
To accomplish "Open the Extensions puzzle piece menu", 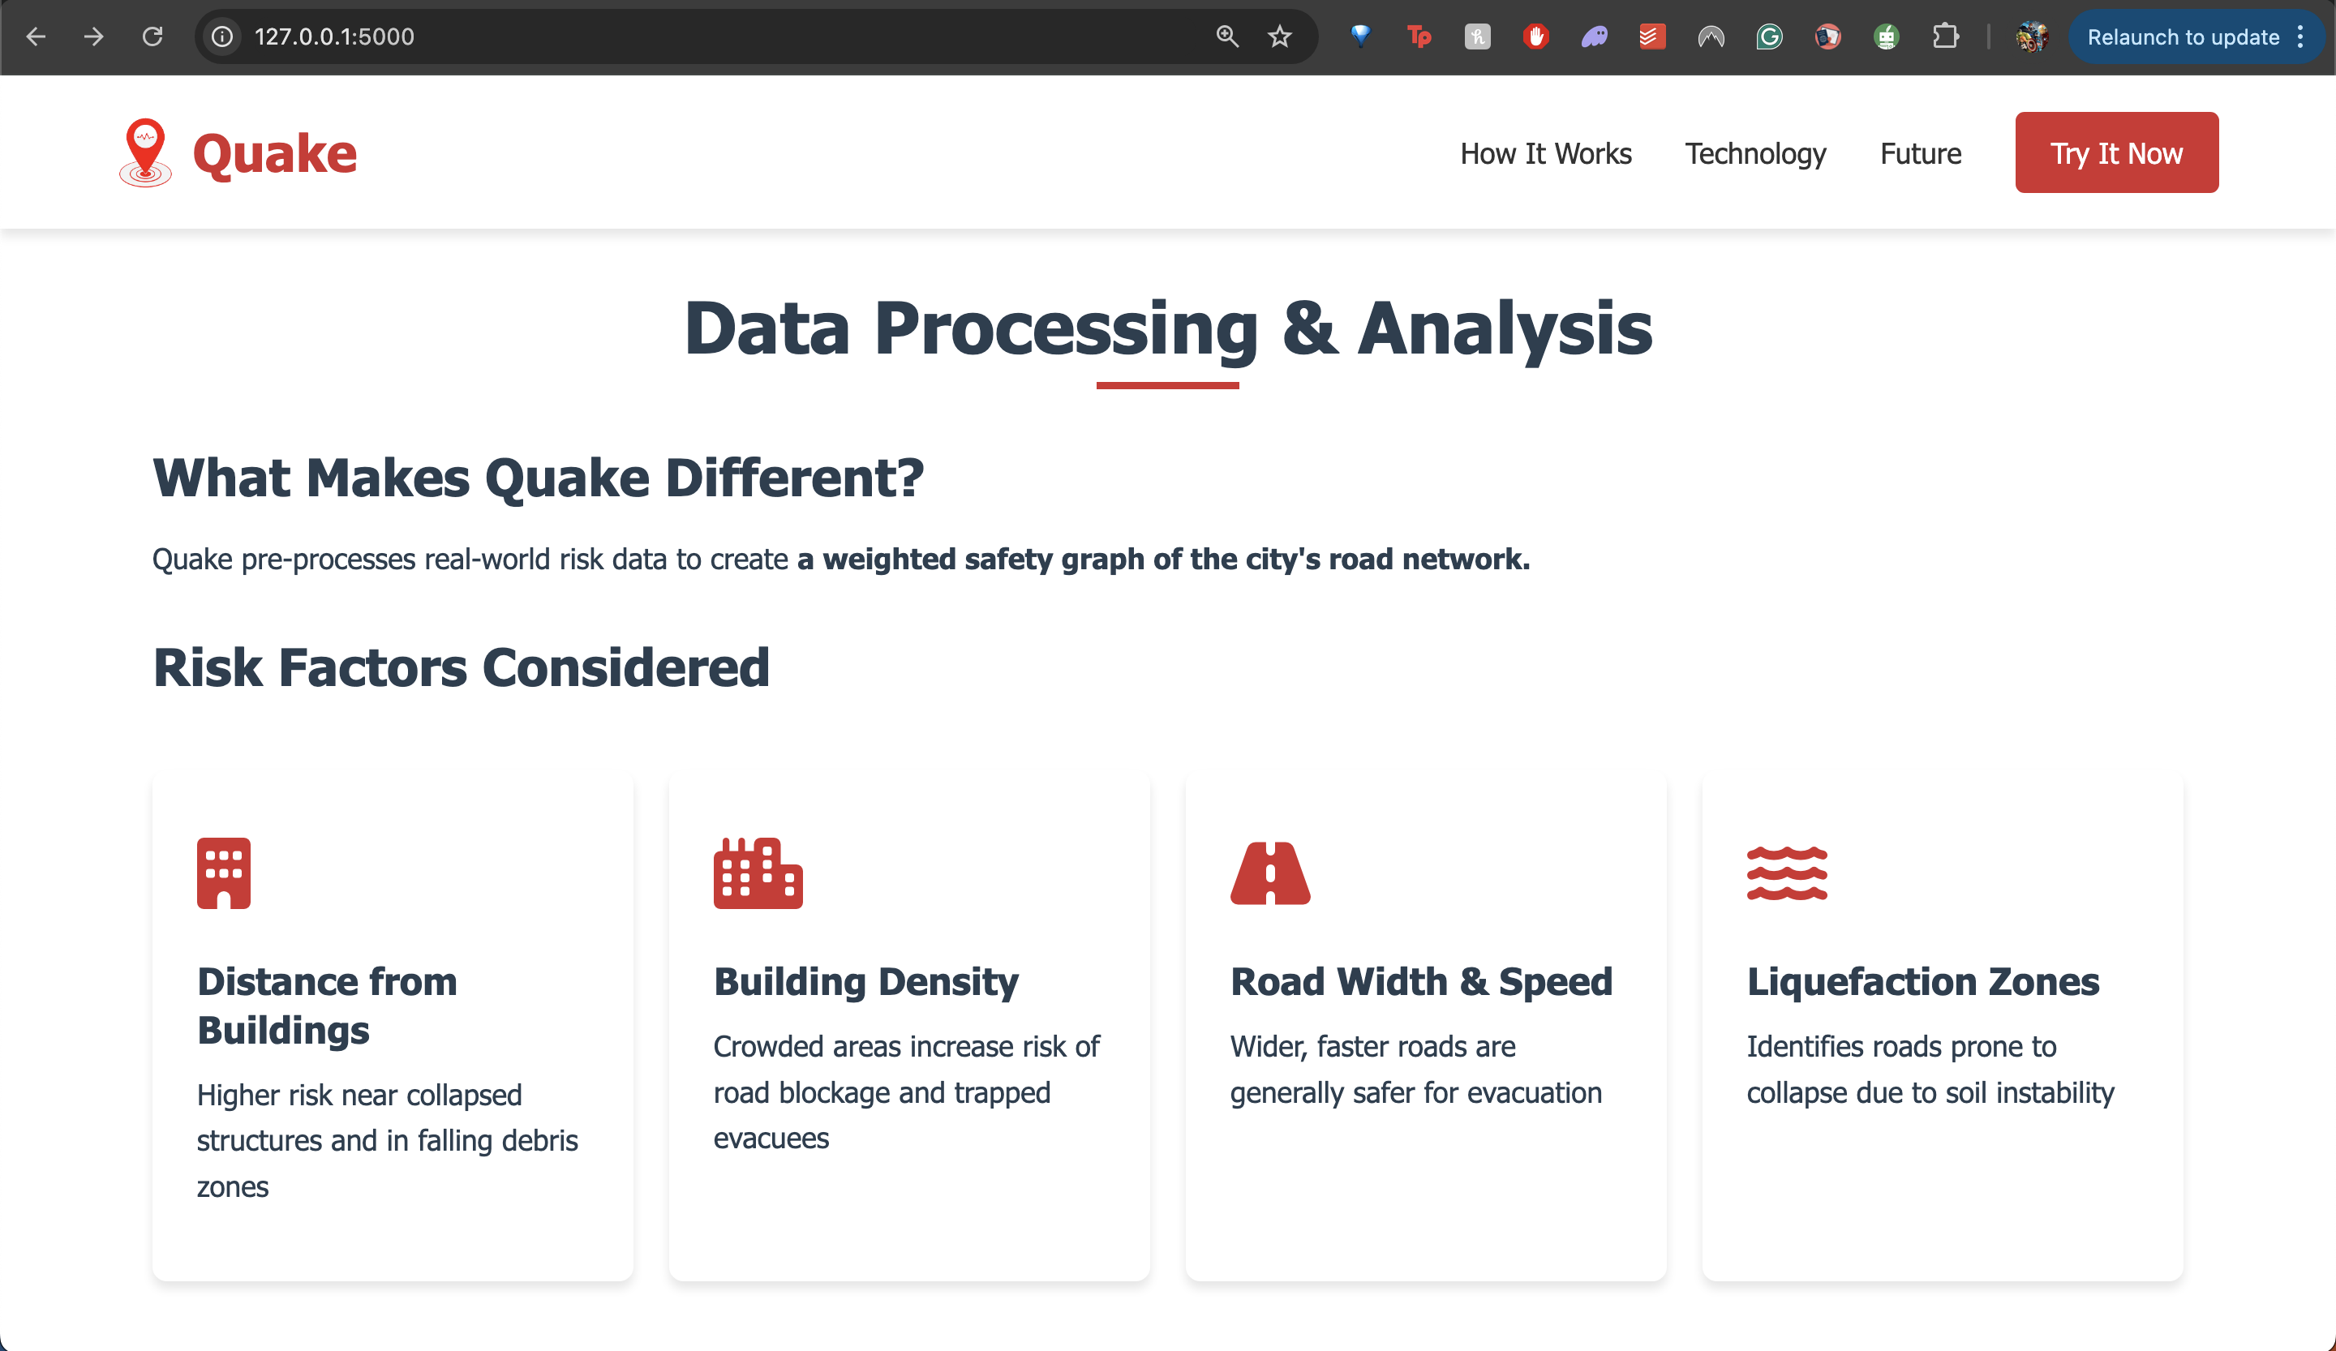I will click(x=1945, y=37).
